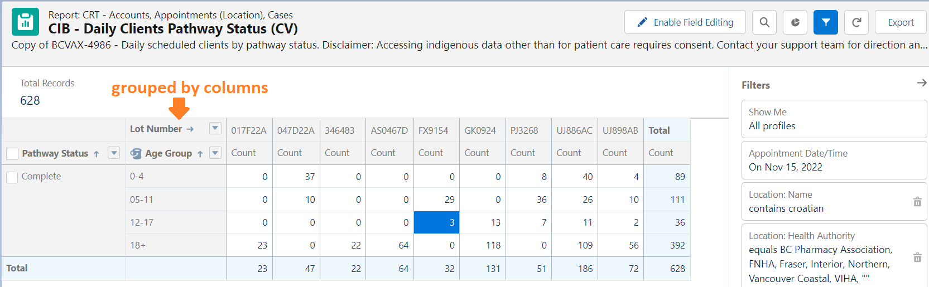929x287 pixels.
Task: Edit the Appointment Date/Time filter
Action: coord(834,160)
